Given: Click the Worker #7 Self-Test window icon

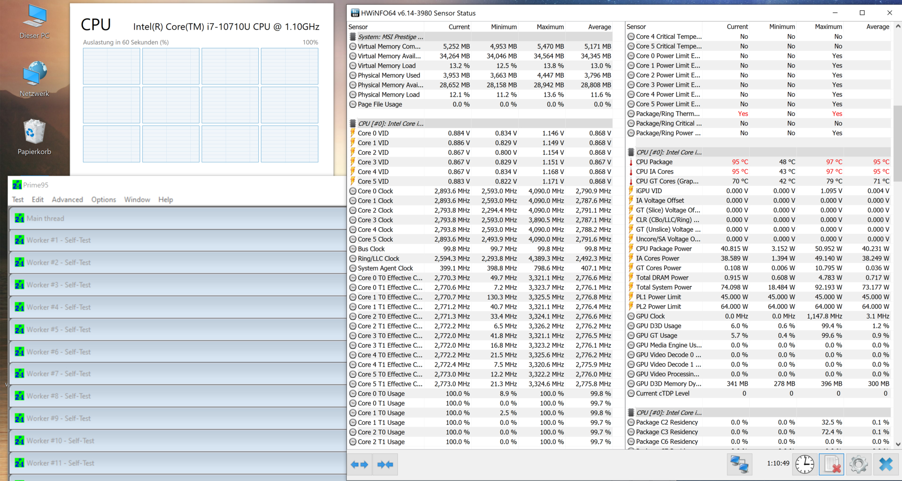Looking at the screenshot, I should pyautogui.click(x=19, y=374).
